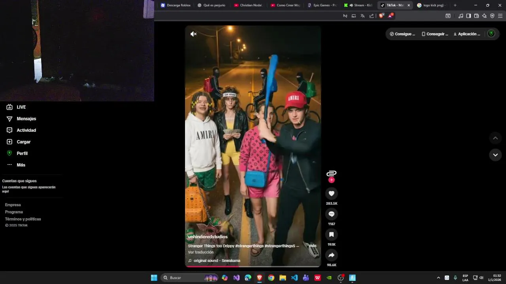Click the taskbar Buscar search box
506x284 pixels.
[x=190, y=278]
